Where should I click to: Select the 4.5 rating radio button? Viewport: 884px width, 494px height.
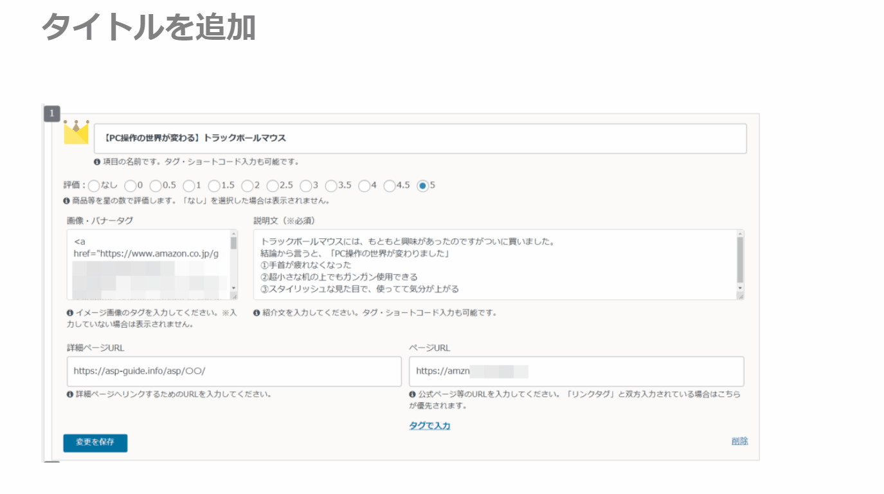click(389, 186)
